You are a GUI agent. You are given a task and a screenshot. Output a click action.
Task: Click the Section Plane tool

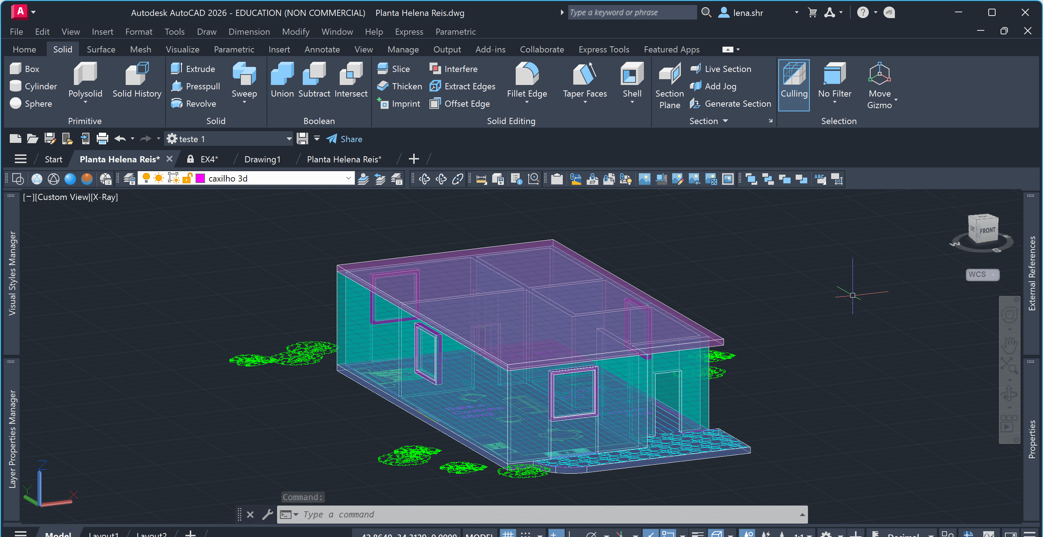[670, 86]
